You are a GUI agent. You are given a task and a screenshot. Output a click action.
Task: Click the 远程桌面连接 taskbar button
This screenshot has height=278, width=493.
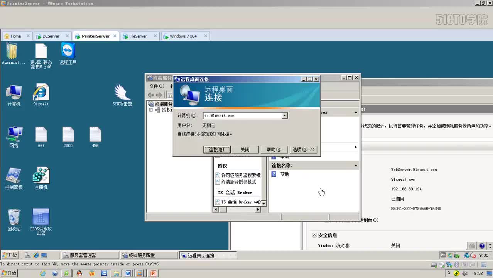coord(208,255)
